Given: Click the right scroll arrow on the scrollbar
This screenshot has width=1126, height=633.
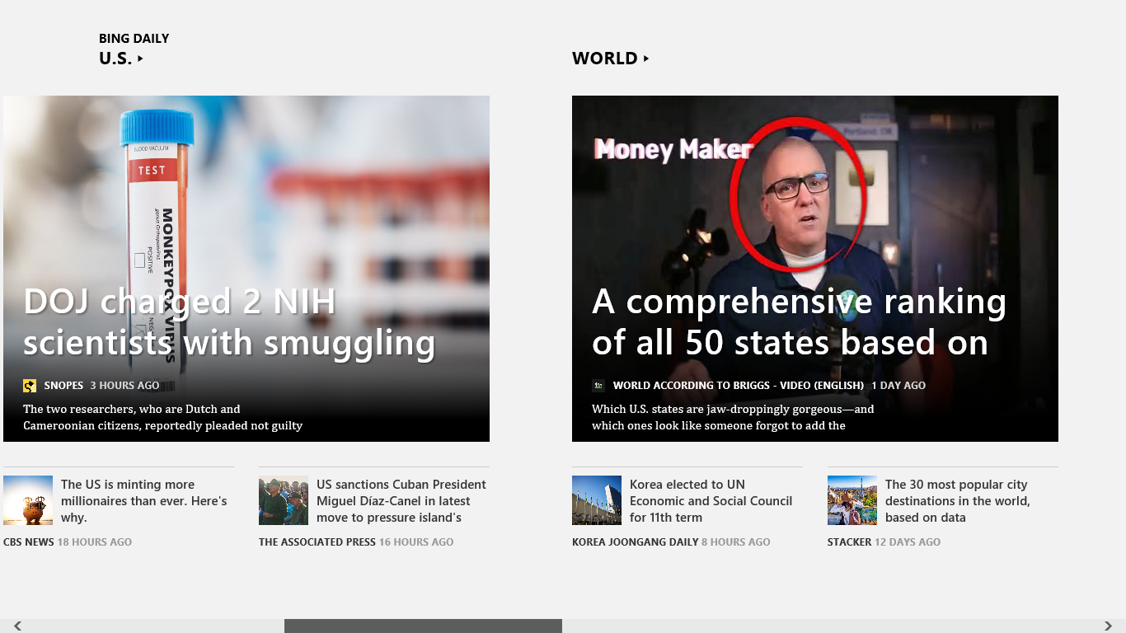Looking at the screenshot, I should click(1109, 626).
